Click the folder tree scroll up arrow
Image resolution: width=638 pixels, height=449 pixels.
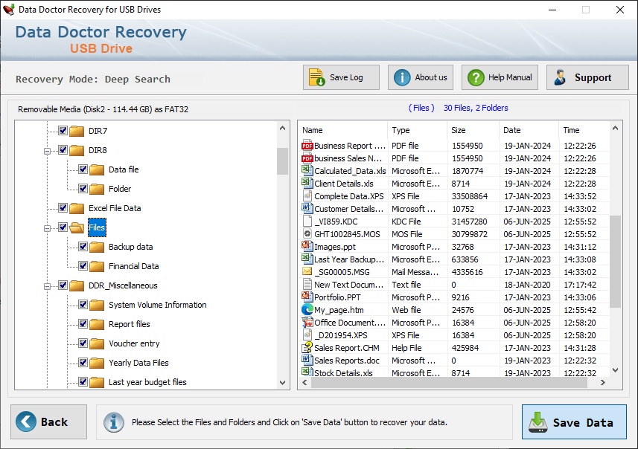pos(282,128)
